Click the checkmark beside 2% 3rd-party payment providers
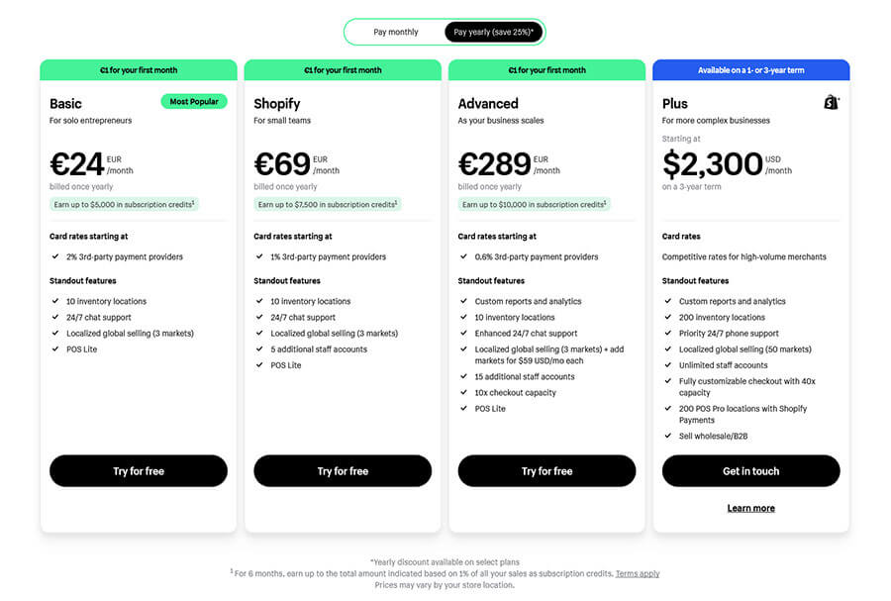This screenshot has width=891, height=601. [x=53, y=255]
